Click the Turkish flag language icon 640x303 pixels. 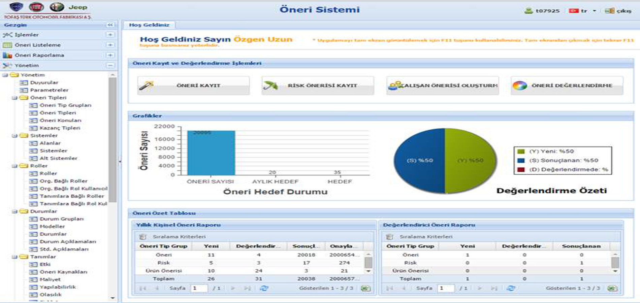[573, 11]
